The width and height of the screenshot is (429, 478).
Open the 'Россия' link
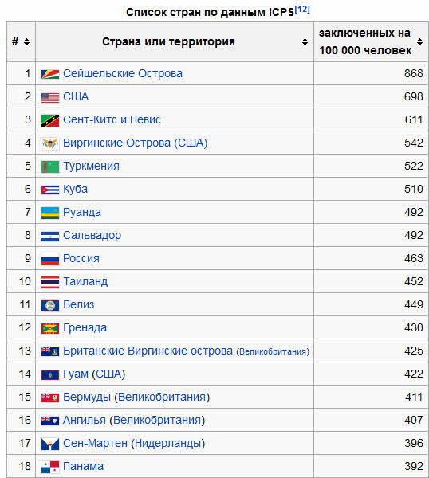coord(81,258)
